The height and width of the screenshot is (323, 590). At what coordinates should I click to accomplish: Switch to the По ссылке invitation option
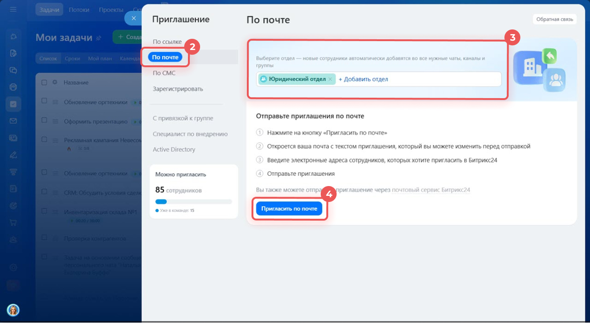pos(167,42)
